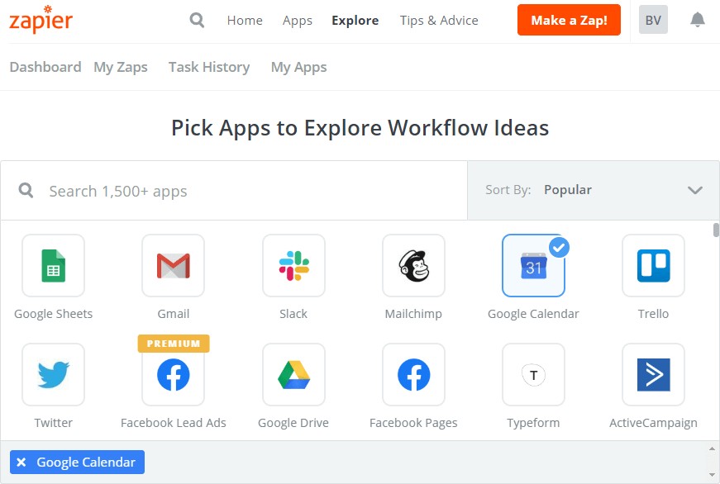This screenshot has height=484, width=720.
Task: Open the Task History tab
Action: pos(209,68)
